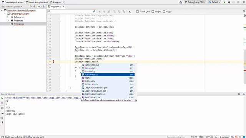Click the restore layout icon in the Run panel

2,108
